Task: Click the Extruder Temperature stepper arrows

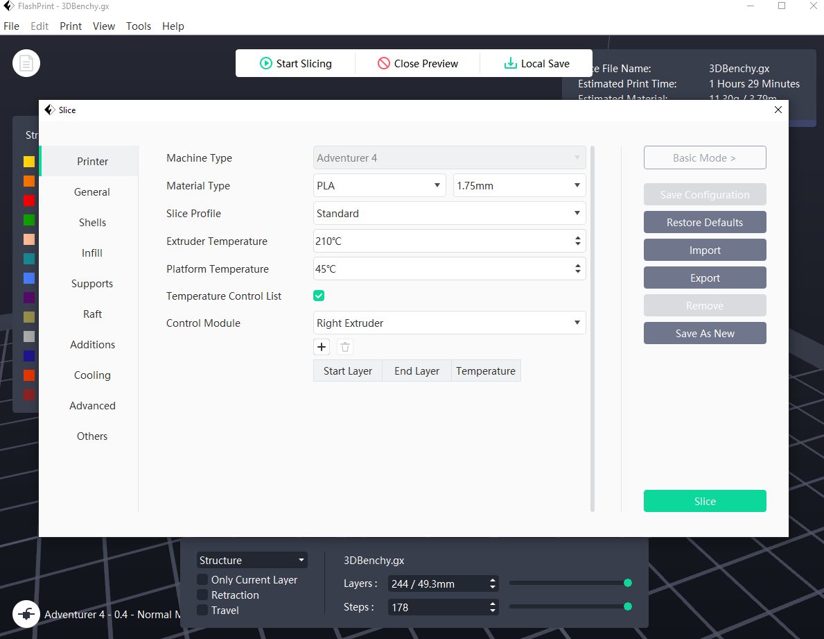Action: (x=577, y=241)
